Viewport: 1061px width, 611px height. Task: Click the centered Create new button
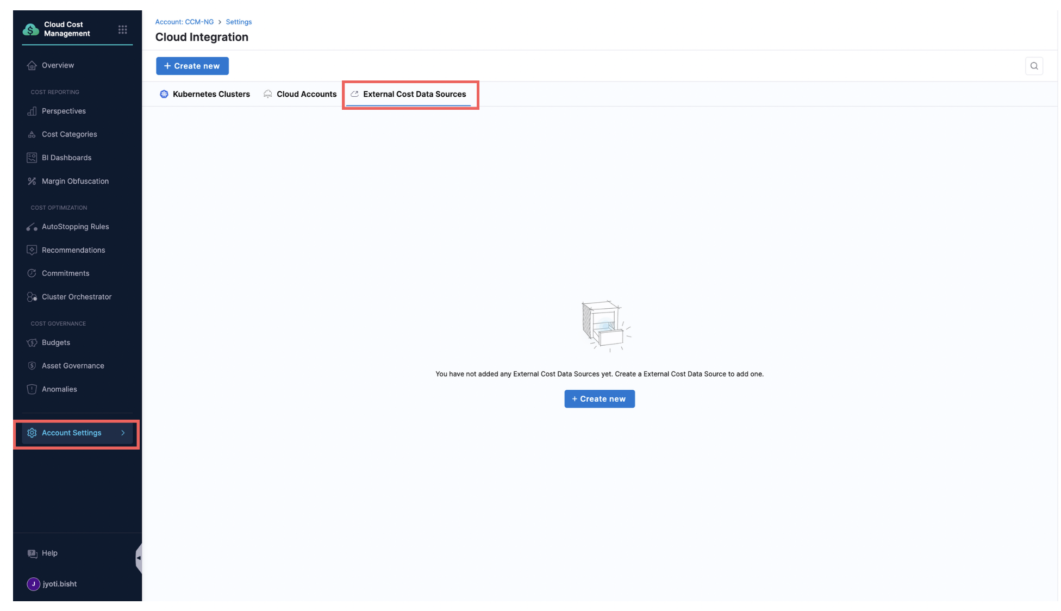coord(599,399)
